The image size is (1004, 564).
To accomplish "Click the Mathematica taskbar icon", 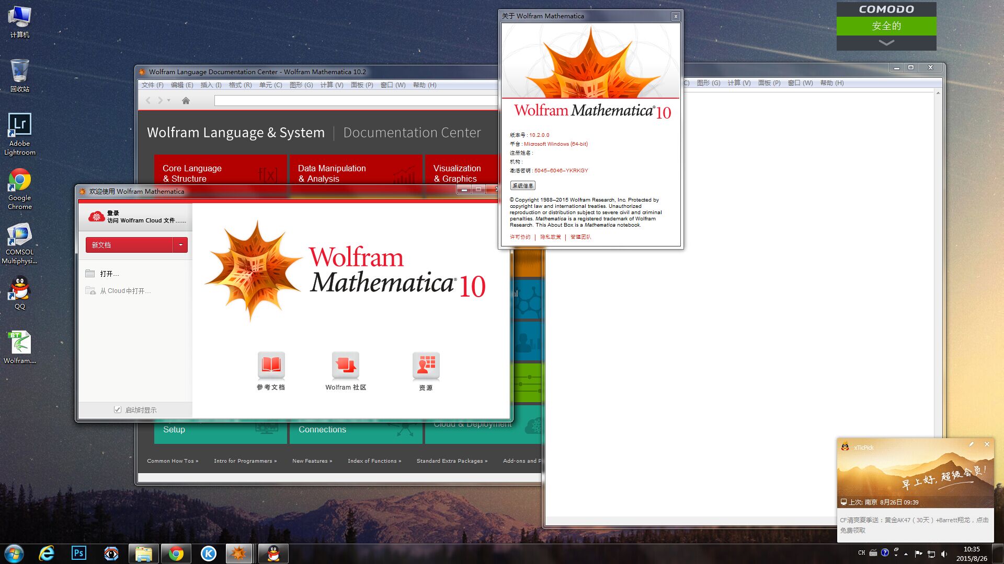I will [x=238, y=553].
